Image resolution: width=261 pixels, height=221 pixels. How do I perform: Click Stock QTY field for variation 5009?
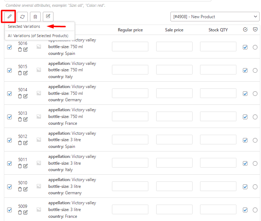[x=218, y=210]
